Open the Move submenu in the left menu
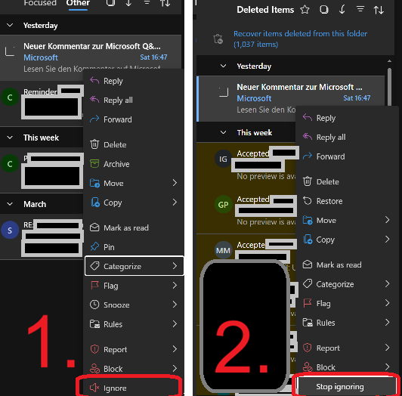Viewport: 402px width, 396px height. (x=134, y=183)
